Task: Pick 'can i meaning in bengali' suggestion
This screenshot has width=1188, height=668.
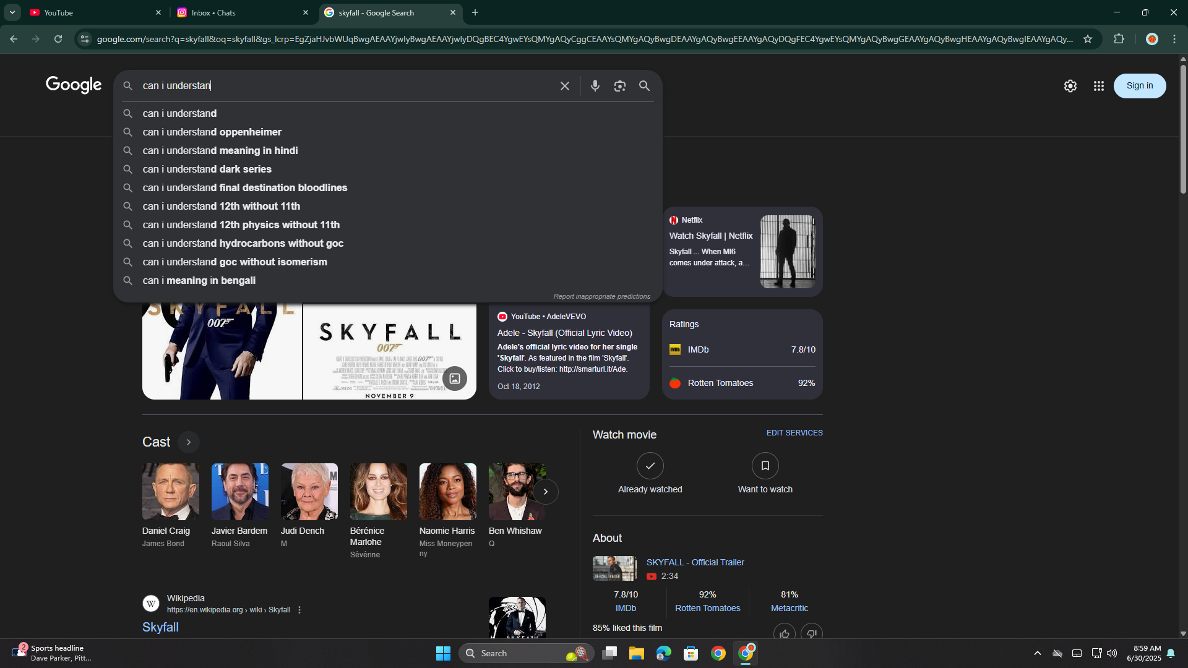Action: (387, 281)
